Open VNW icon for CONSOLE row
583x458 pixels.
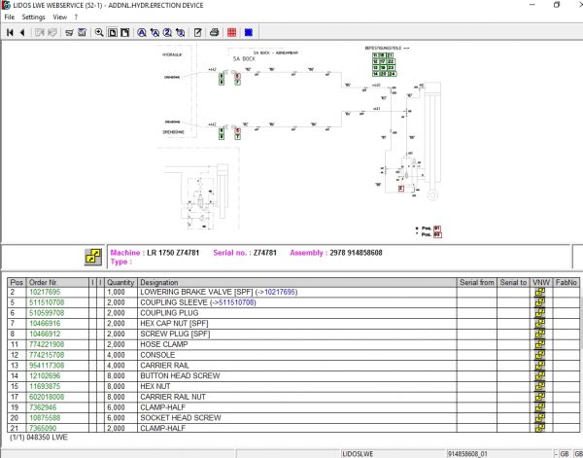(x=540, y=355)
